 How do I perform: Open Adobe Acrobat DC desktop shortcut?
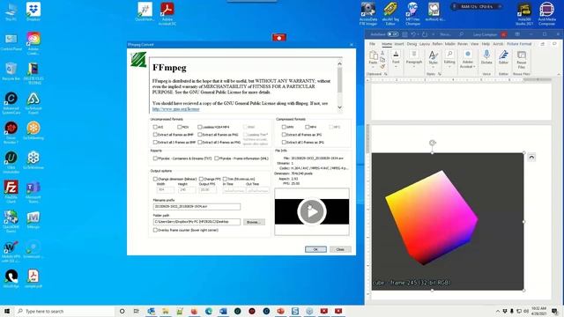167,14
